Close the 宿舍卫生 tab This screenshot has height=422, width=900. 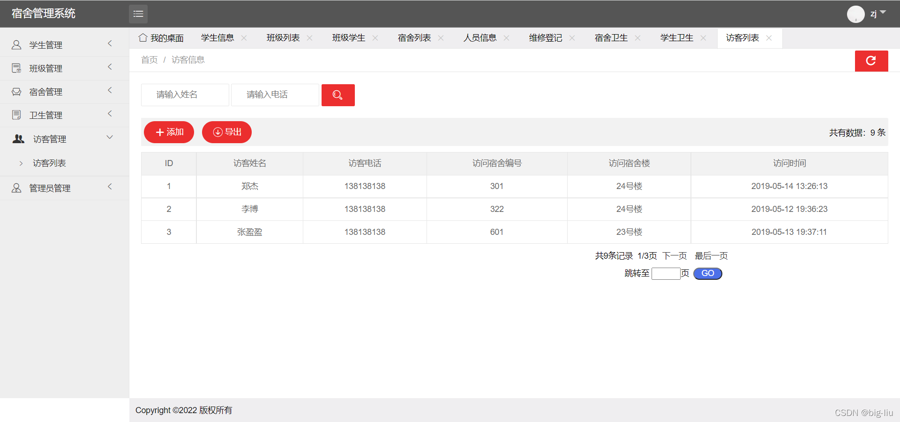click(638, 38)
